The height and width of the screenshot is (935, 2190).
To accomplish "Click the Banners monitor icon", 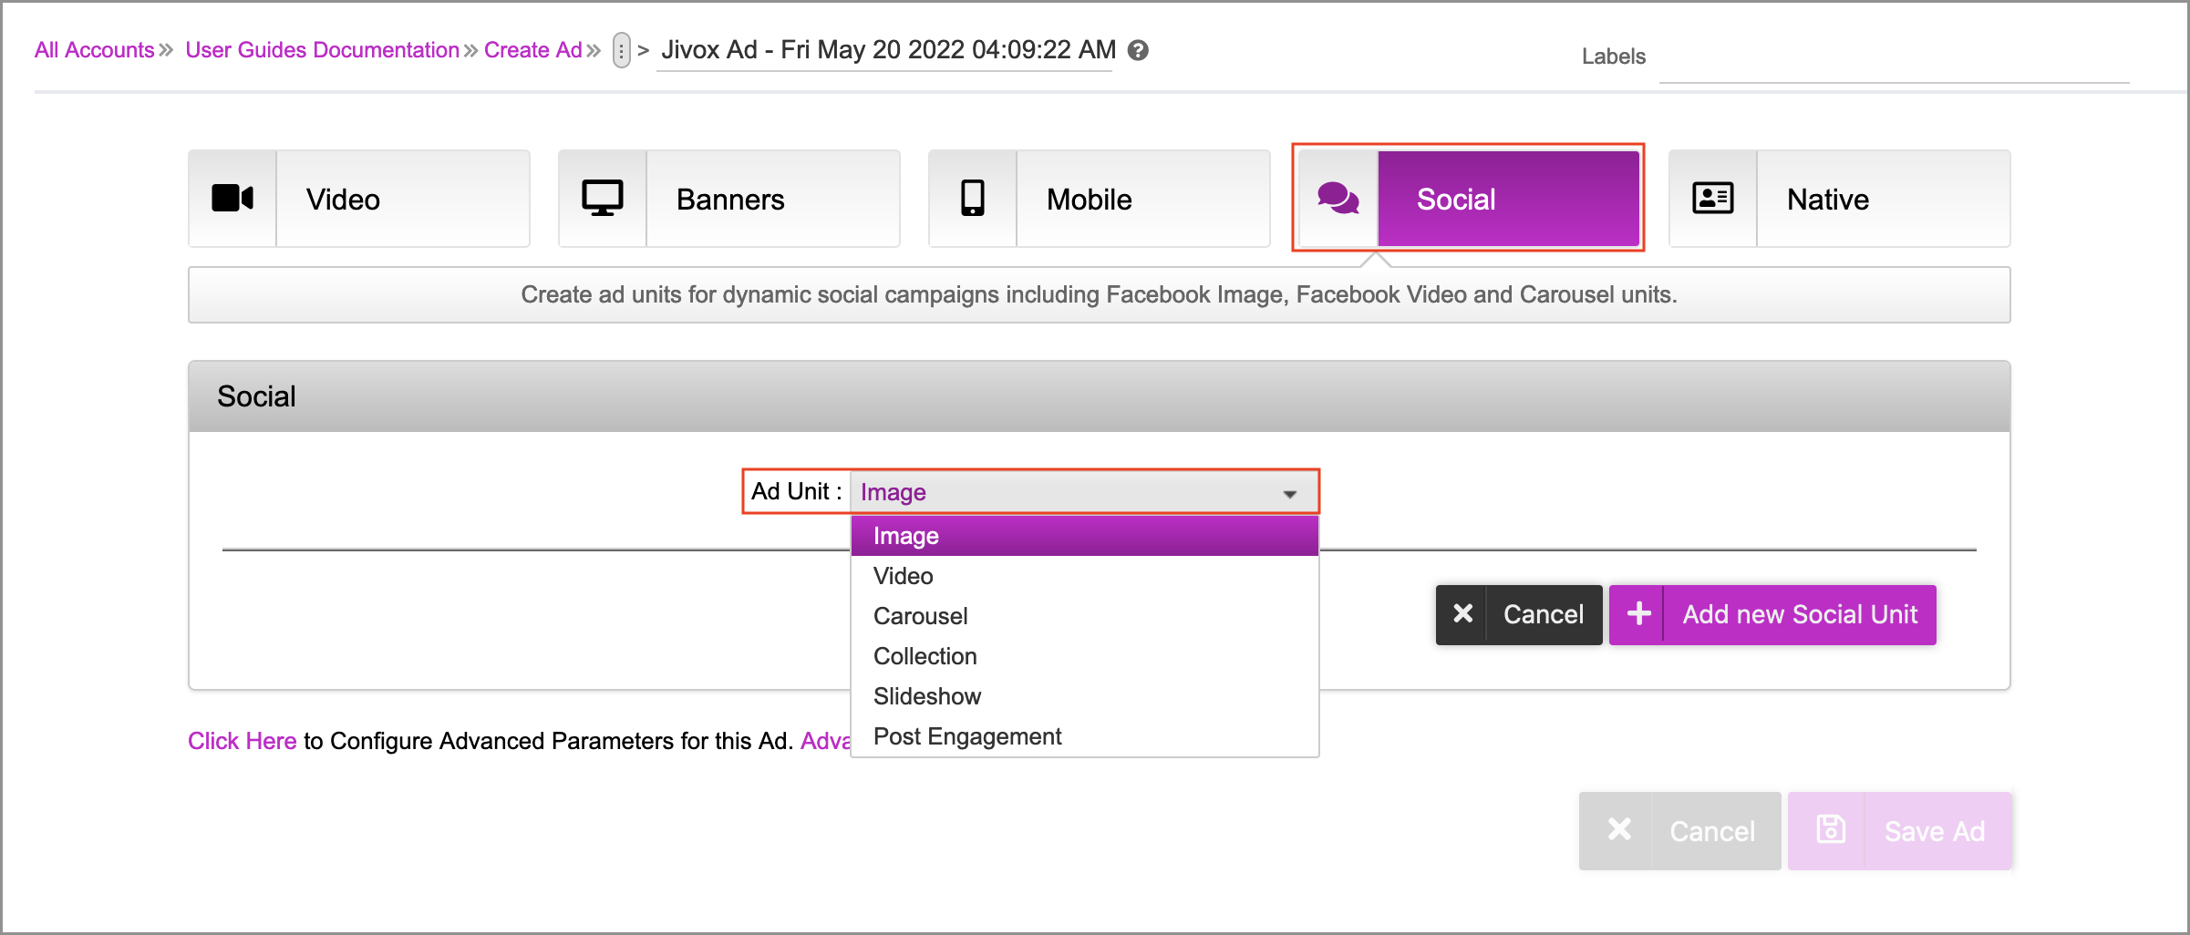I will (x=603, y=199).
